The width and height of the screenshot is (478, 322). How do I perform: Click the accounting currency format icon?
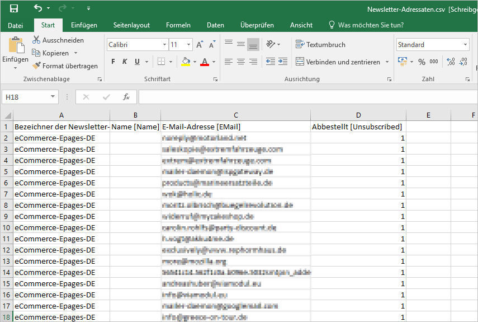click(403, 62)
